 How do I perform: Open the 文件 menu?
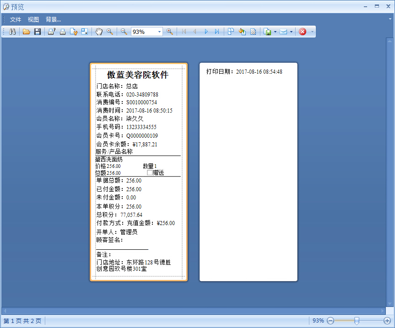[x=16, y=19]
